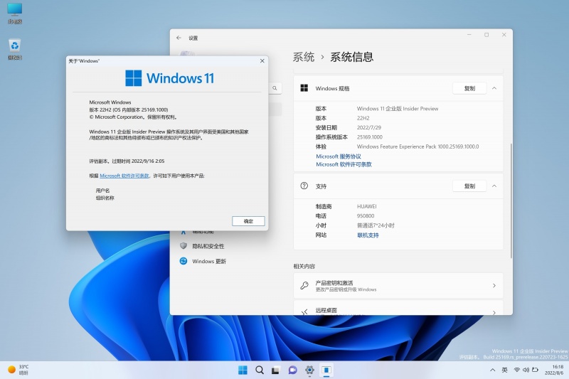
Task: Show hidden tray icons chevron
Action: tap(492, 370)
